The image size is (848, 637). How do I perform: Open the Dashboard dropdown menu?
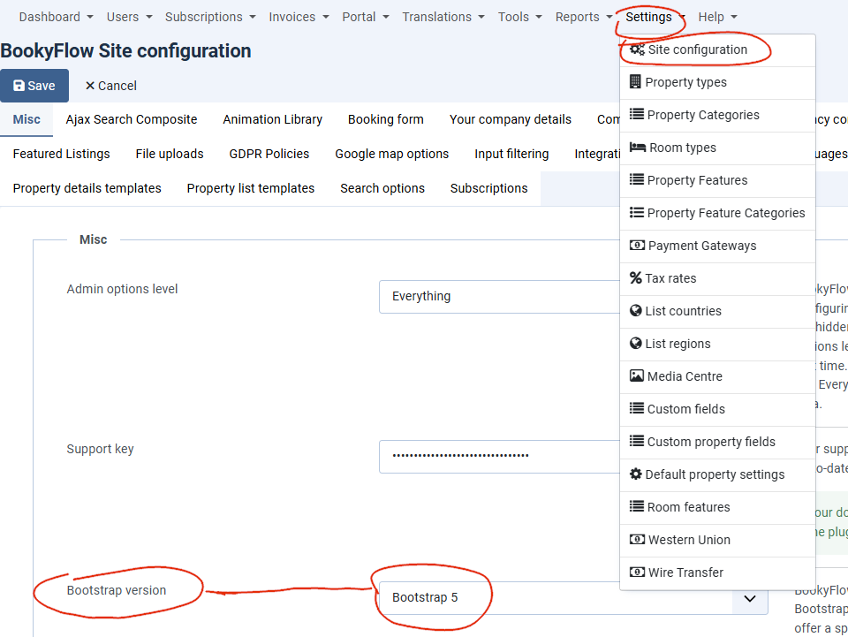57,17
